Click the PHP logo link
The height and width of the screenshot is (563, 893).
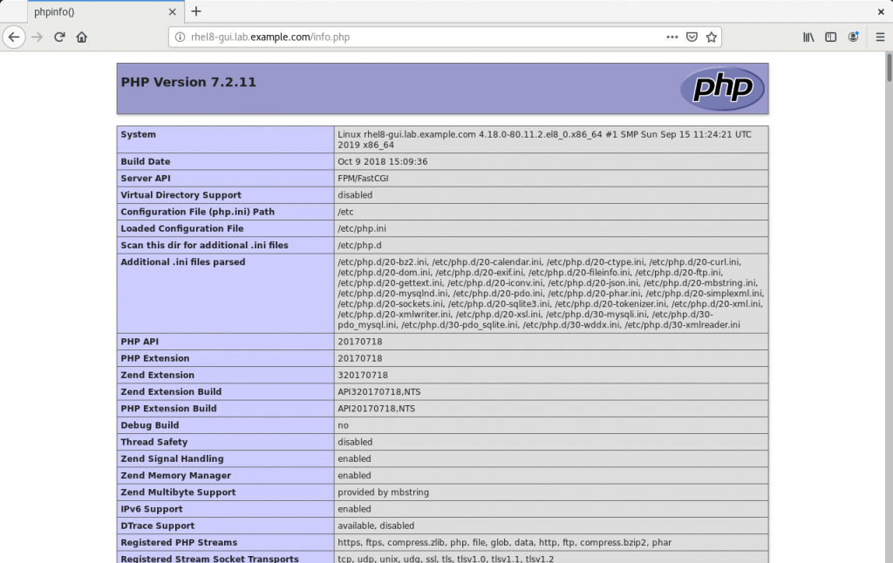(x=722, y=88)
